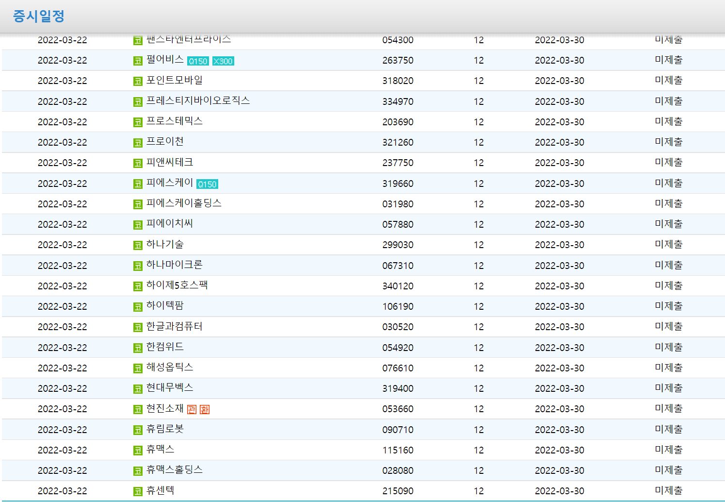Click the market icon next to 피에스케이홀딩스

(138, 204)
